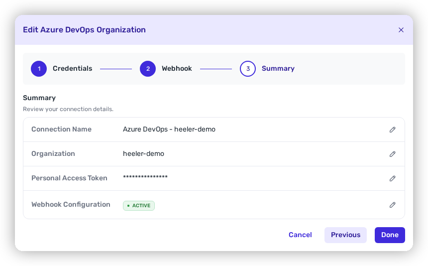Click the Webhook step label
This screenshot has width=428, height=266.
coord(177,69)
